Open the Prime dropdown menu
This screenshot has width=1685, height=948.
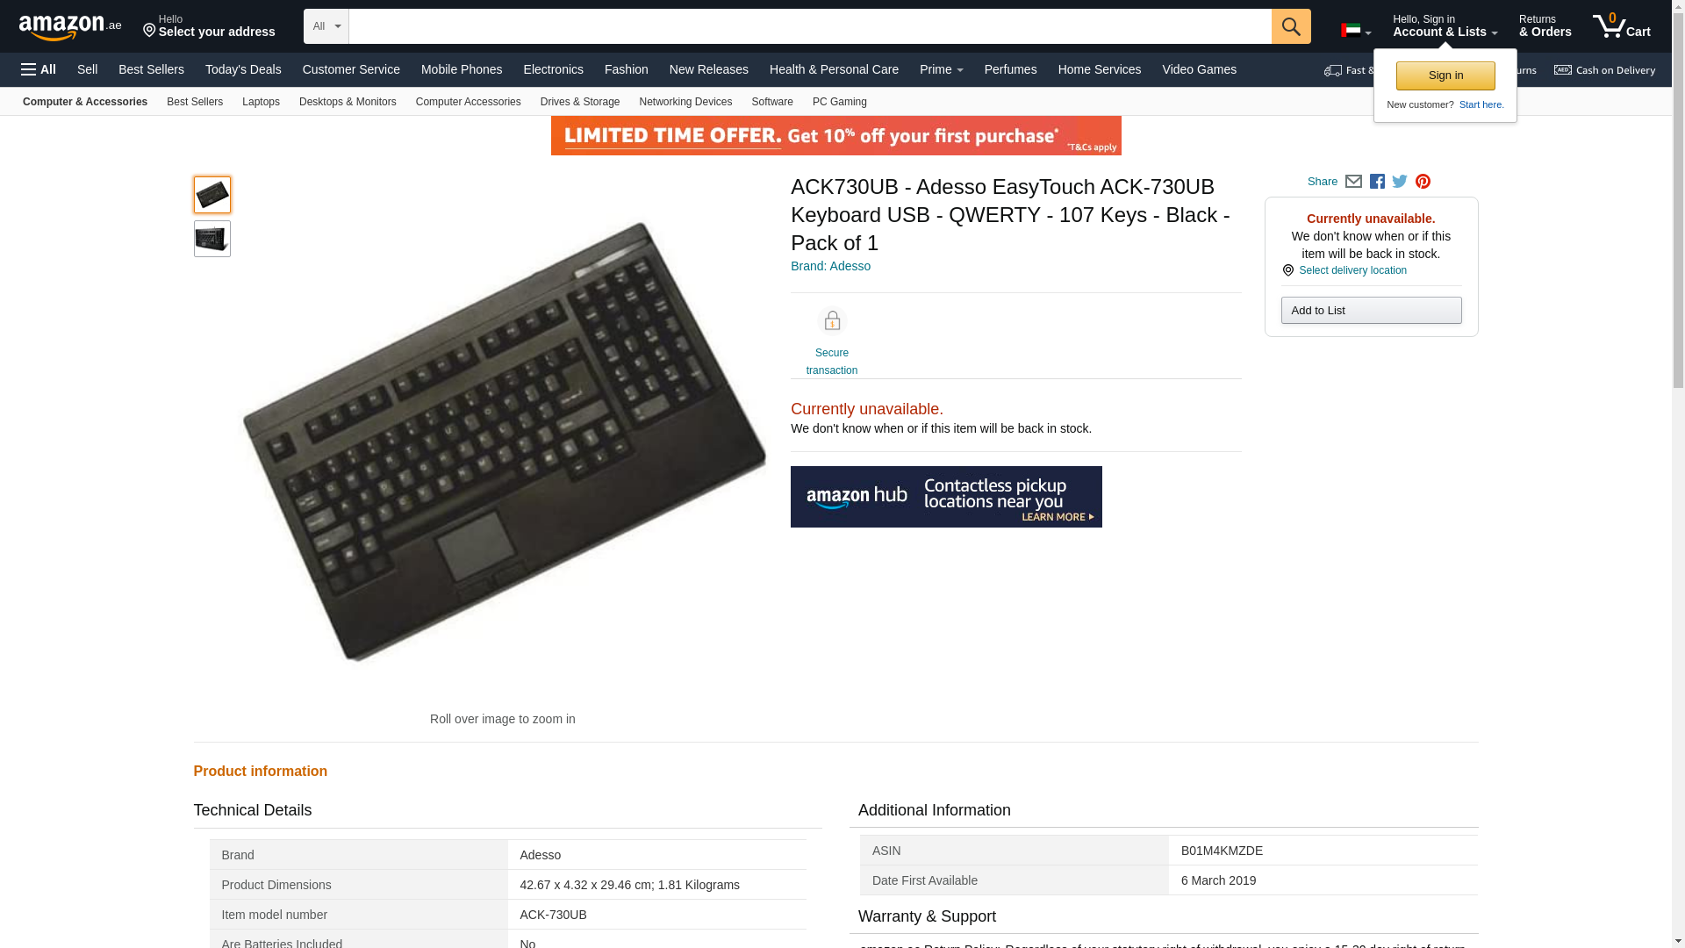click(x=941, y=69)
